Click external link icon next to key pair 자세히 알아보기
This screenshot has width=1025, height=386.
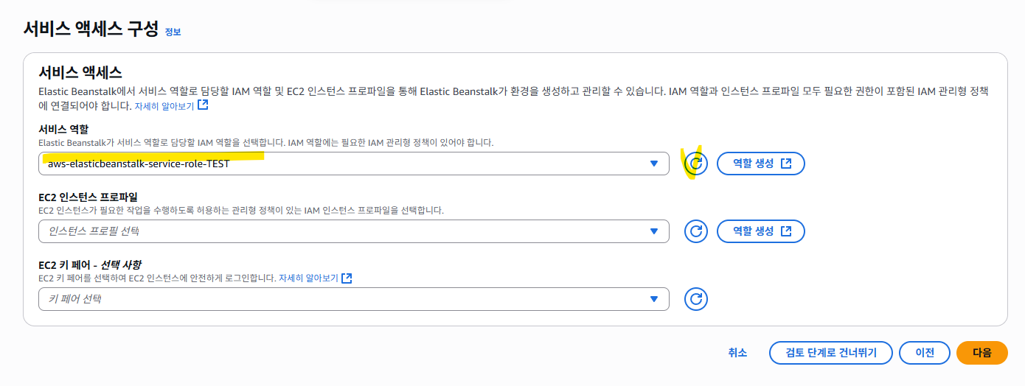(347, 278)
